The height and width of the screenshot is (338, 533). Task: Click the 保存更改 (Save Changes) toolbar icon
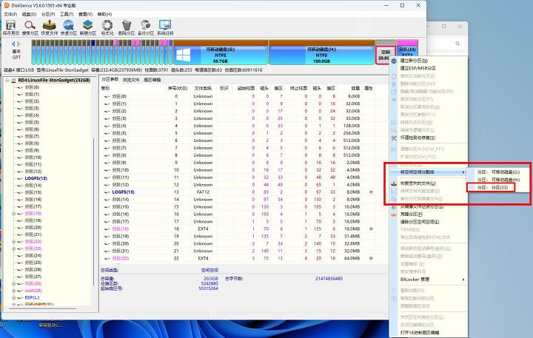[11, 27]
